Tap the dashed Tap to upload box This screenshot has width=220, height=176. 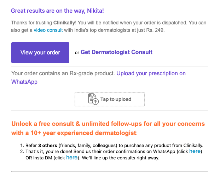pyautogui.click(x=110, y=99)
